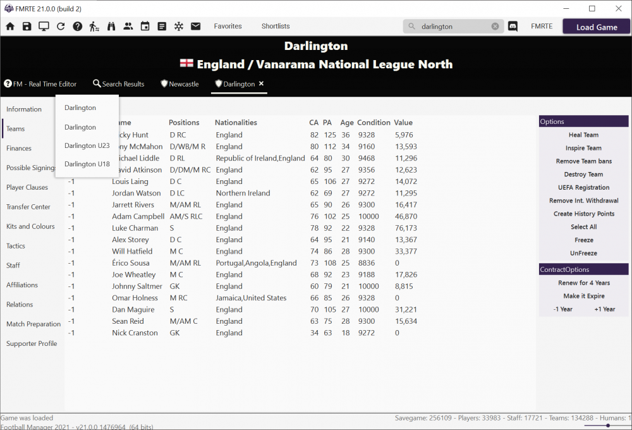Switch to FM - Real Time Editor tab
The height and width of the screenshot is (430, 632).
(x=40, y=84)
